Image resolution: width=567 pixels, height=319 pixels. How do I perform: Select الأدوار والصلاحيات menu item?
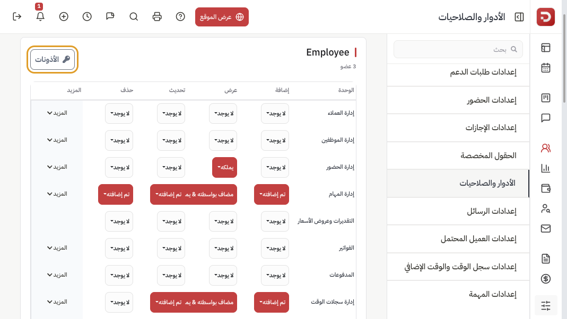(x=458, y=184)
